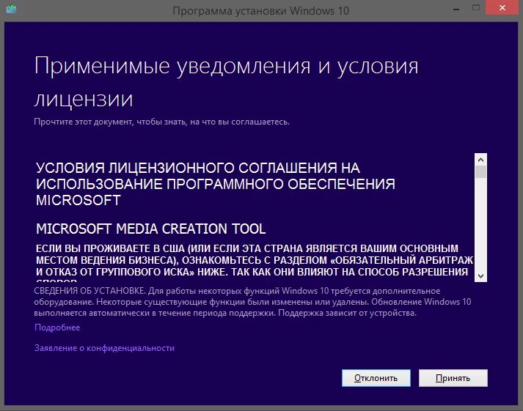Open the Подробнее link
This screenshot has width=523, height=411.
57,327
